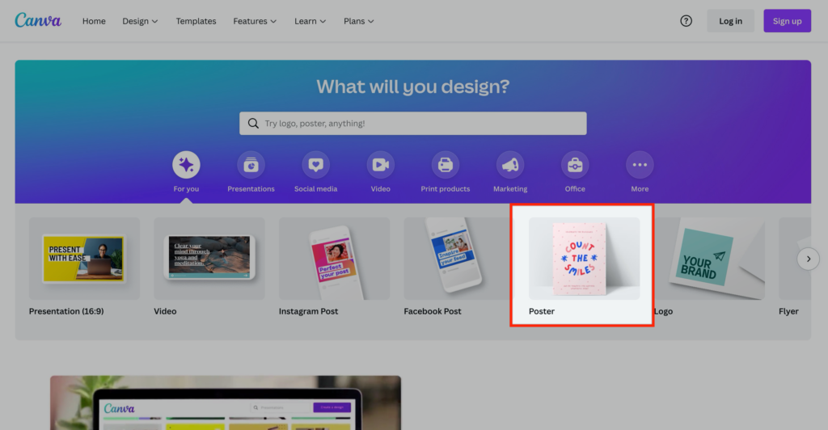Select the Marketing megaphone icon
828x430 pixels.
[510, 165]
